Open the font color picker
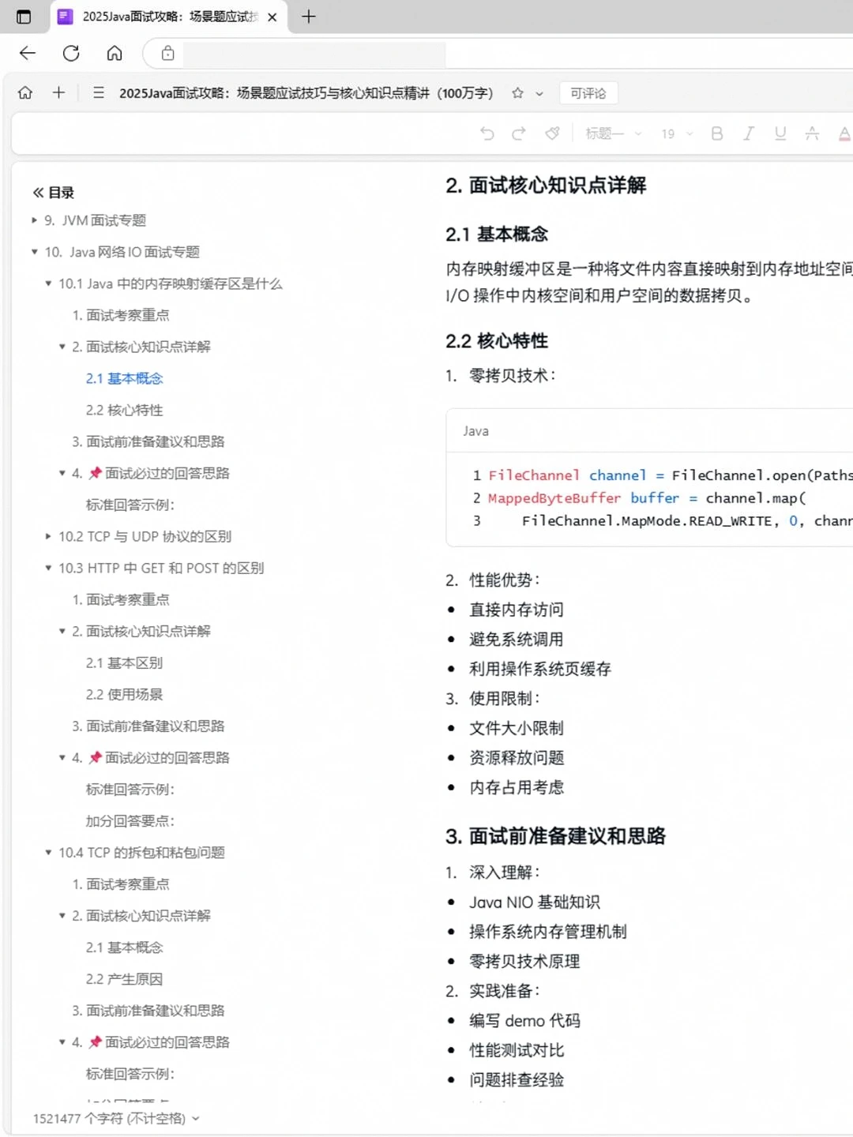The image size is (853, 1137). point(844,134)
